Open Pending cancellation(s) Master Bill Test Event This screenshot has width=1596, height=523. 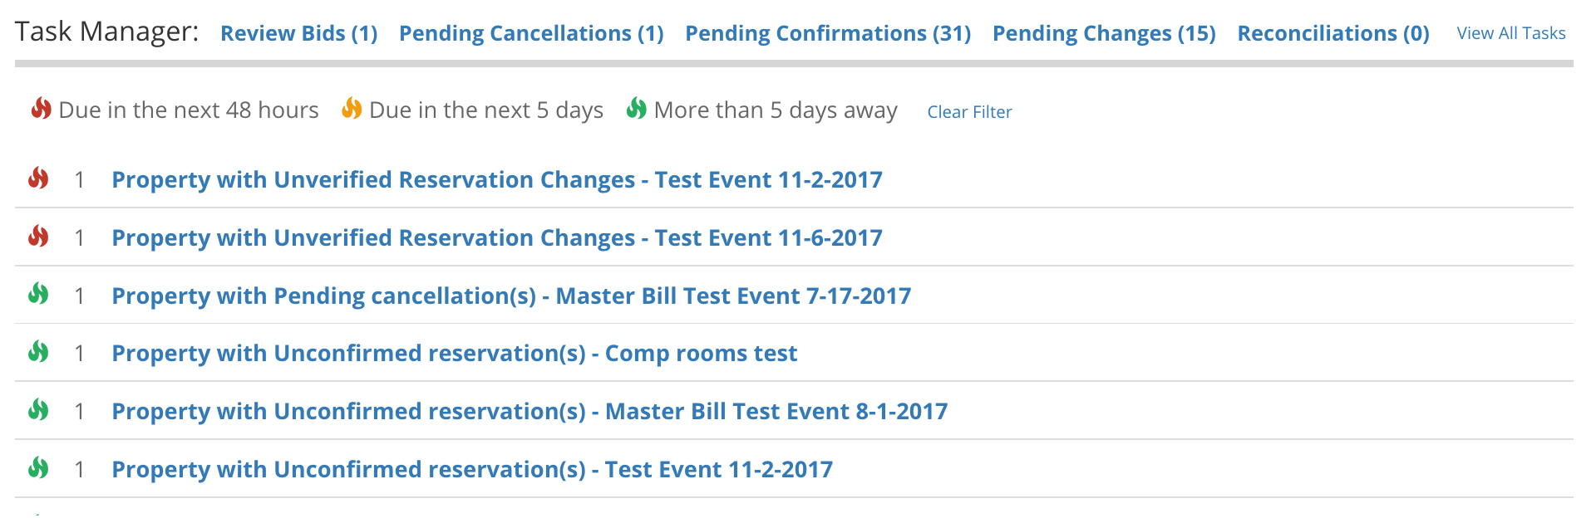511,296
